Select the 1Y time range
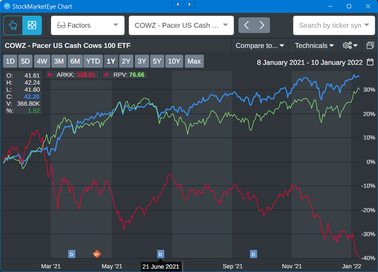378x272 pixels. coord(111,61)
